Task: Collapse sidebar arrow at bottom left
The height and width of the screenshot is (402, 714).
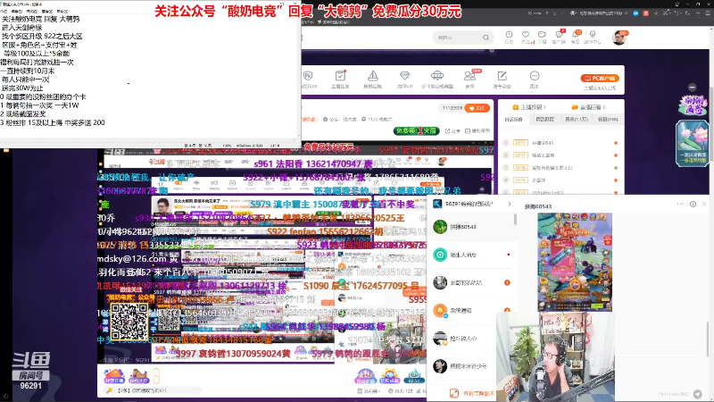Action: pos(6,397)
